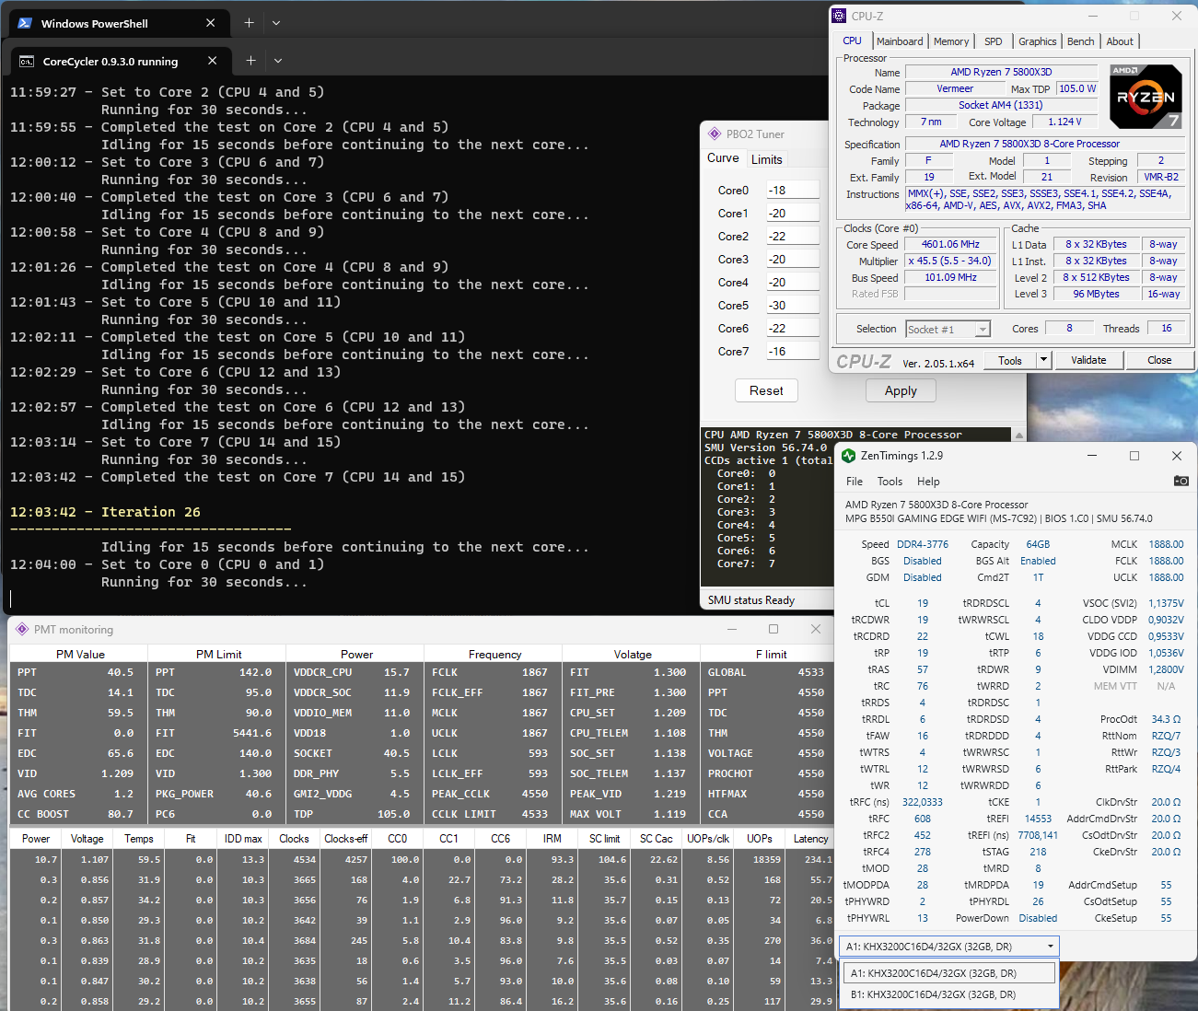Expand the Socket #1 selection dropdown
The height and width of the screenshot is (1011, 1198).
(983, 330)
